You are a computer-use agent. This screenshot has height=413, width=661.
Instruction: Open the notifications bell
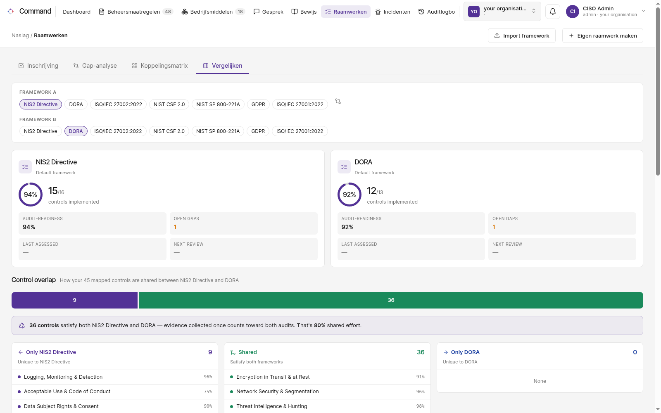point(553,12)
